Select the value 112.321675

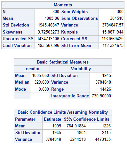click(113, 45)
